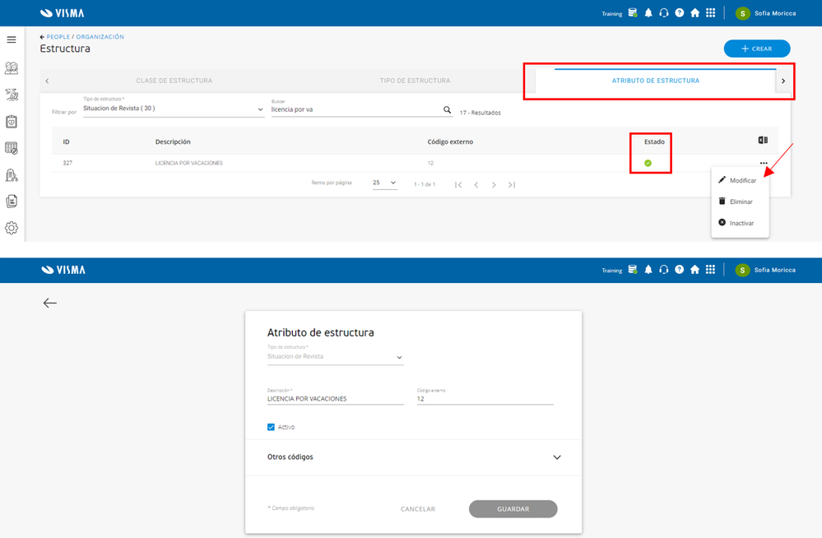
Task: Click the search magnifier in the Buscar field
Action: [447, 109]
